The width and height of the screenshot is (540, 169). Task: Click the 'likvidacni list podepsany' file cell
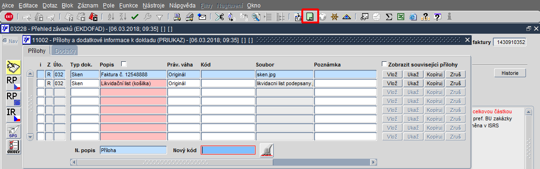point(285,83)
